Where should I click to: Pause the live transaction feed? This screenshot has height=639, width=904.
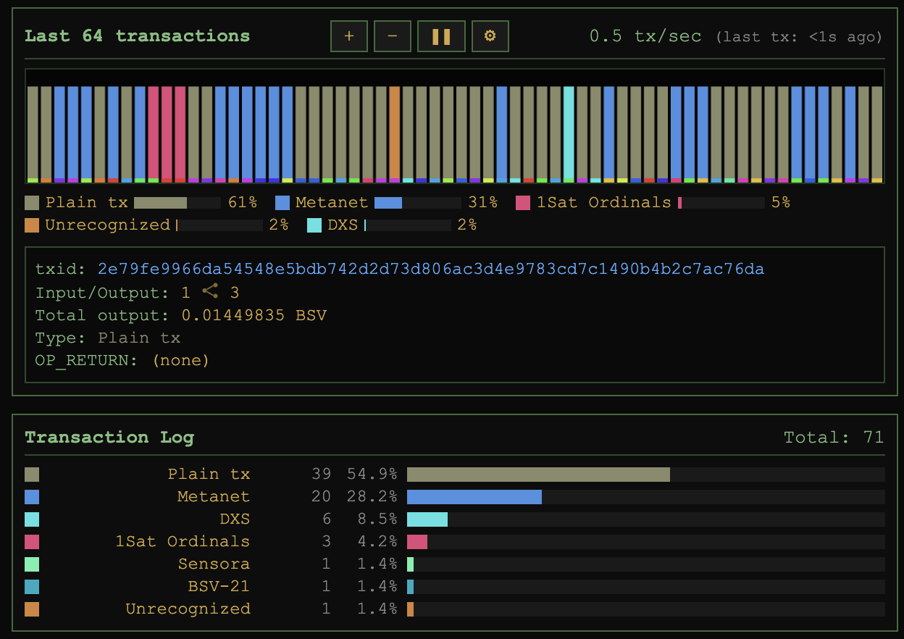[441, 36]
